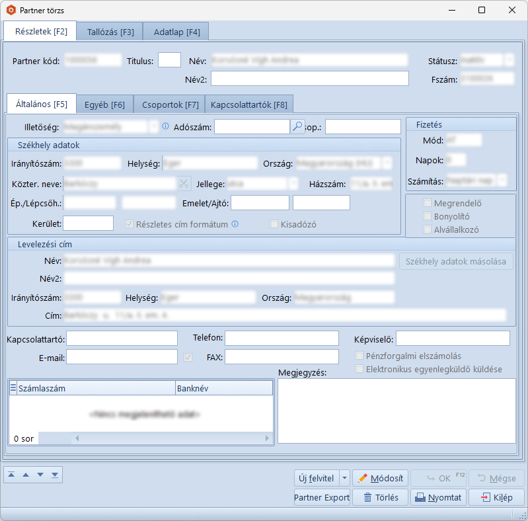Click the info icon after Részletes cím formátum
The width and height of the screenshot is (528, 521).
[x=235, y=224]
